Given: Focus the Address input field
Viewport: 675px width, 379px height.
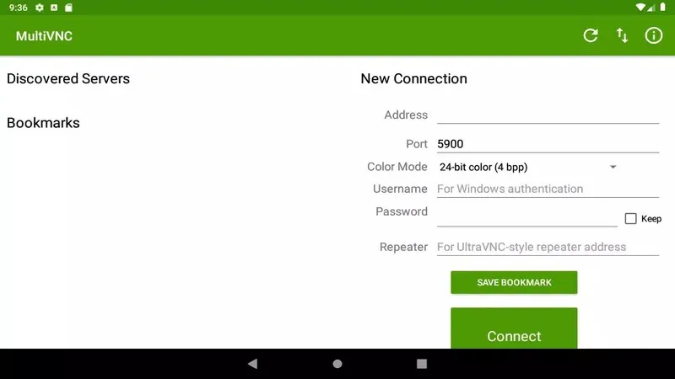Looking at the screenshot, I should tap(548, 115).
